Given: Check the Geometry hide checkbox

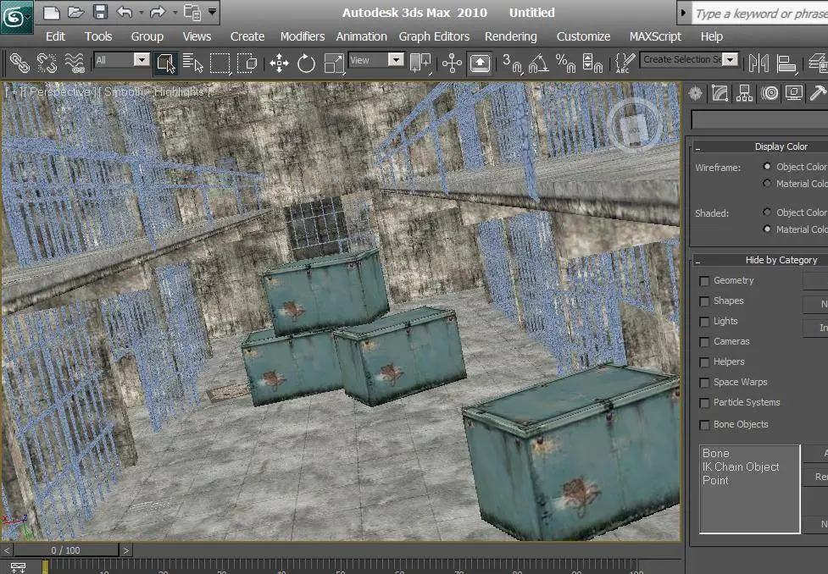Looking at the screenshot, I should [704, 281].
